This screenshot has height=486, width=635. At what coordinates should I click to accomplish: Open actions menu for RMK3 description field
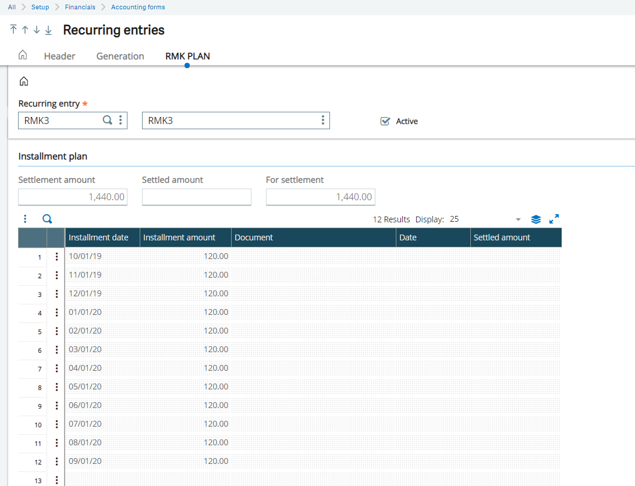click(x=323, y=120)
